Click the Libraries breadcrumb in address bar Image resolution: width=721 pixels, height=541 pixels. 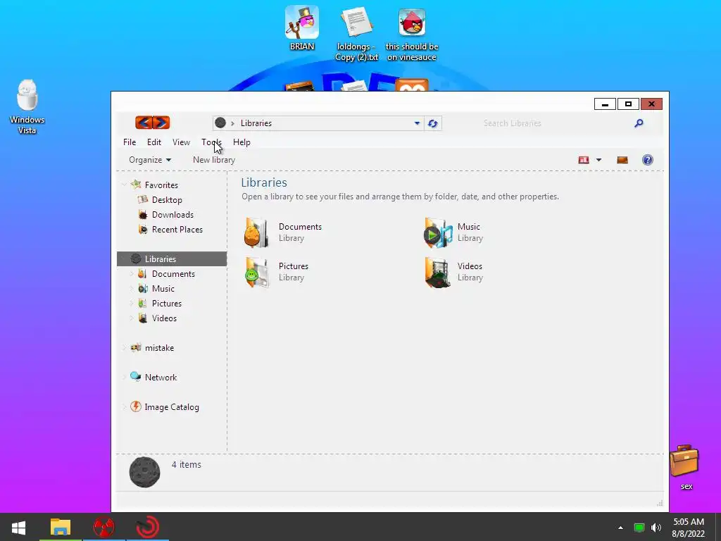pos(256,123)
